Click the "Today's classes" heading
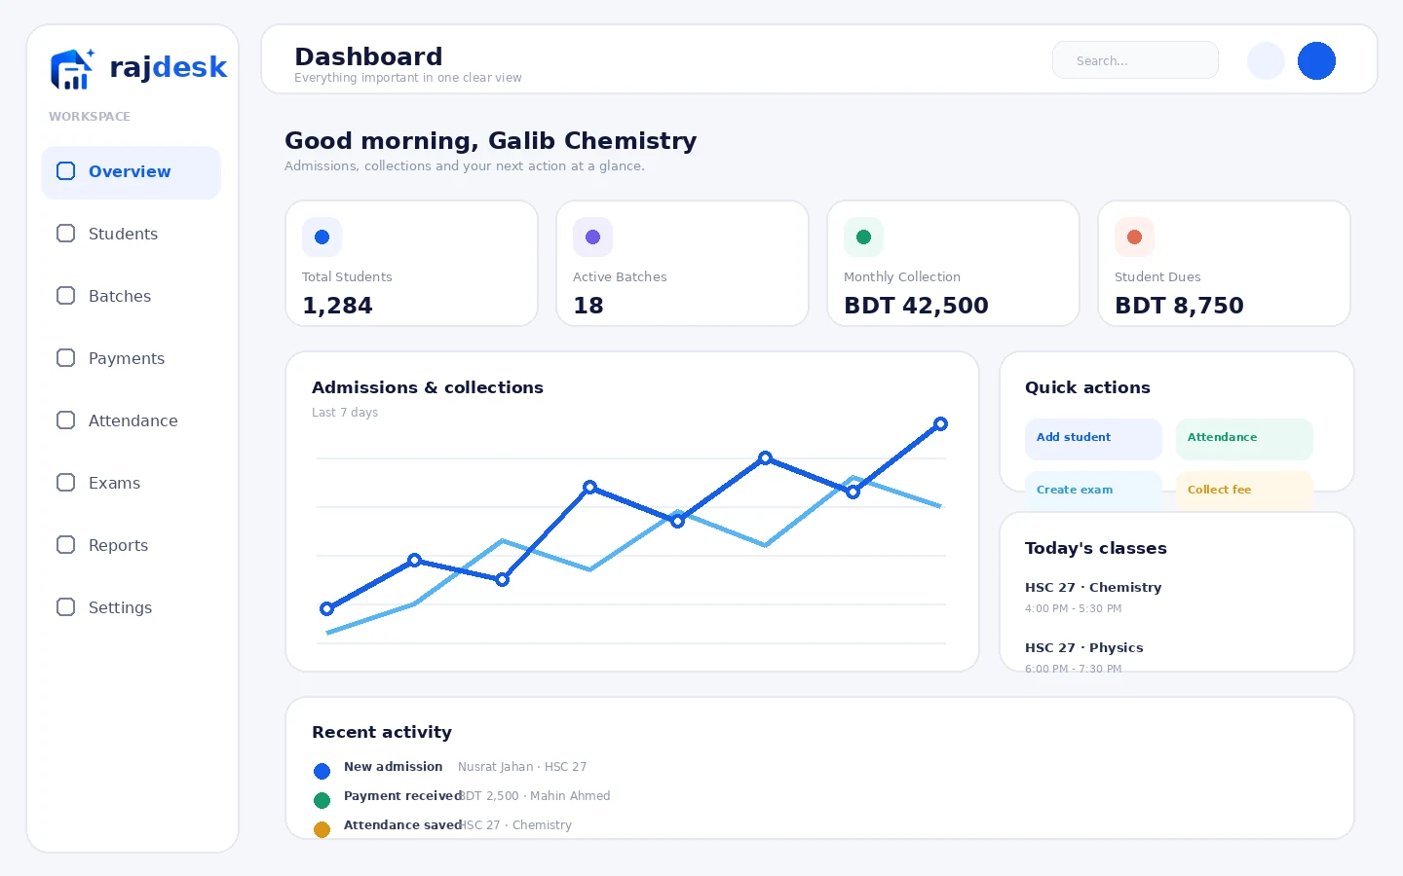 point(1096,548)
